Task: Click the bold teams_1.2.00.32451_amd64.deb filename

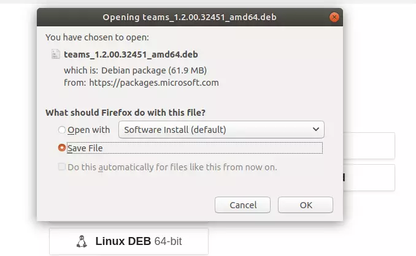Action: 131,55
